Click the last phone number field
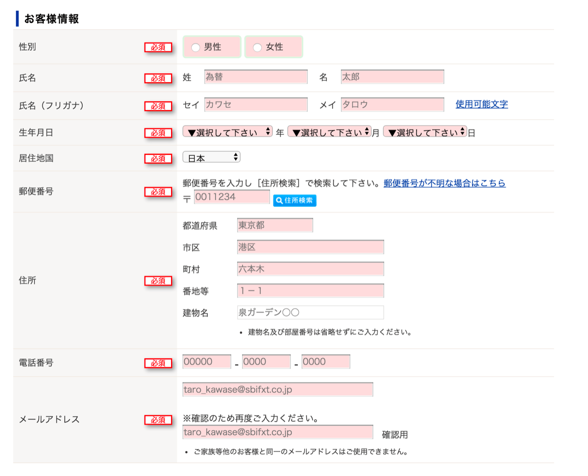 coord(326,362)
